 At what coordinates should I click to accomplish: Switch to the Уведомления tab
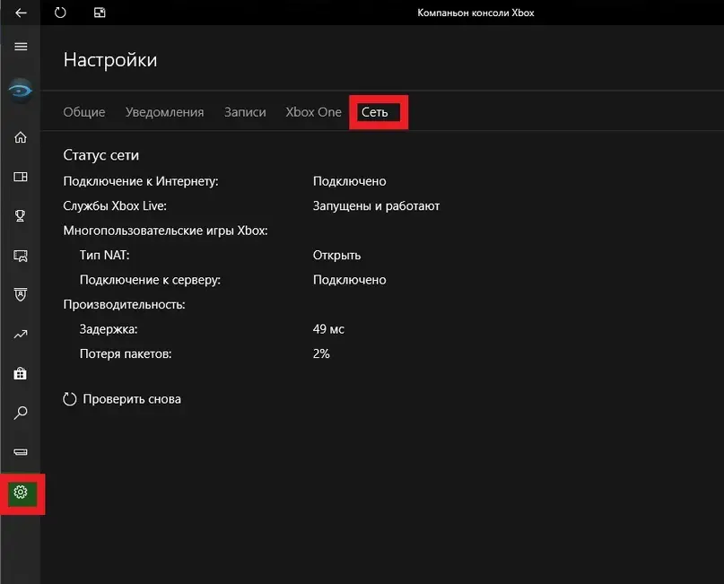pos(164,112)
